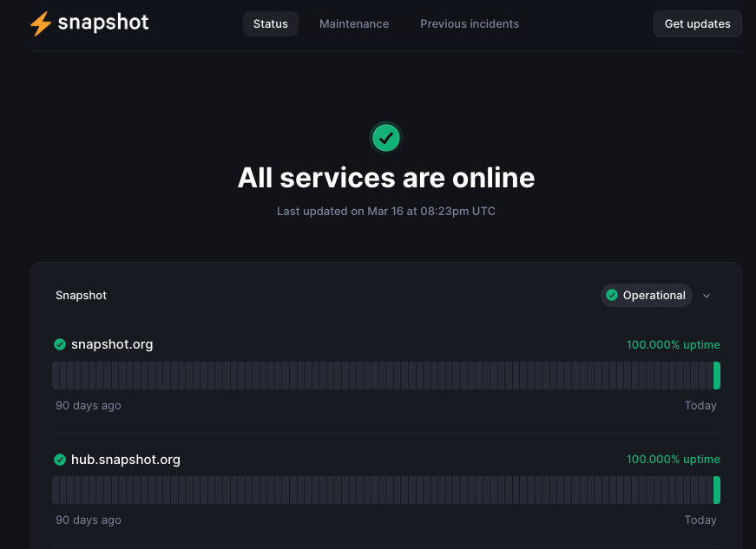Viewport: 756px width, 549px height.
Task: Open the Status tab
Action: click(271, 23)
